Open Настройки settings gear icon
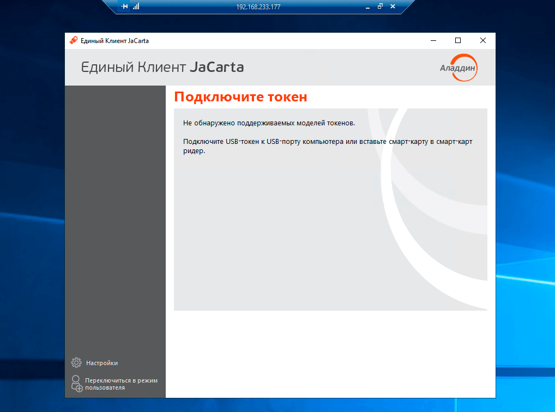 pyautogui.click(x=76, y=362)
